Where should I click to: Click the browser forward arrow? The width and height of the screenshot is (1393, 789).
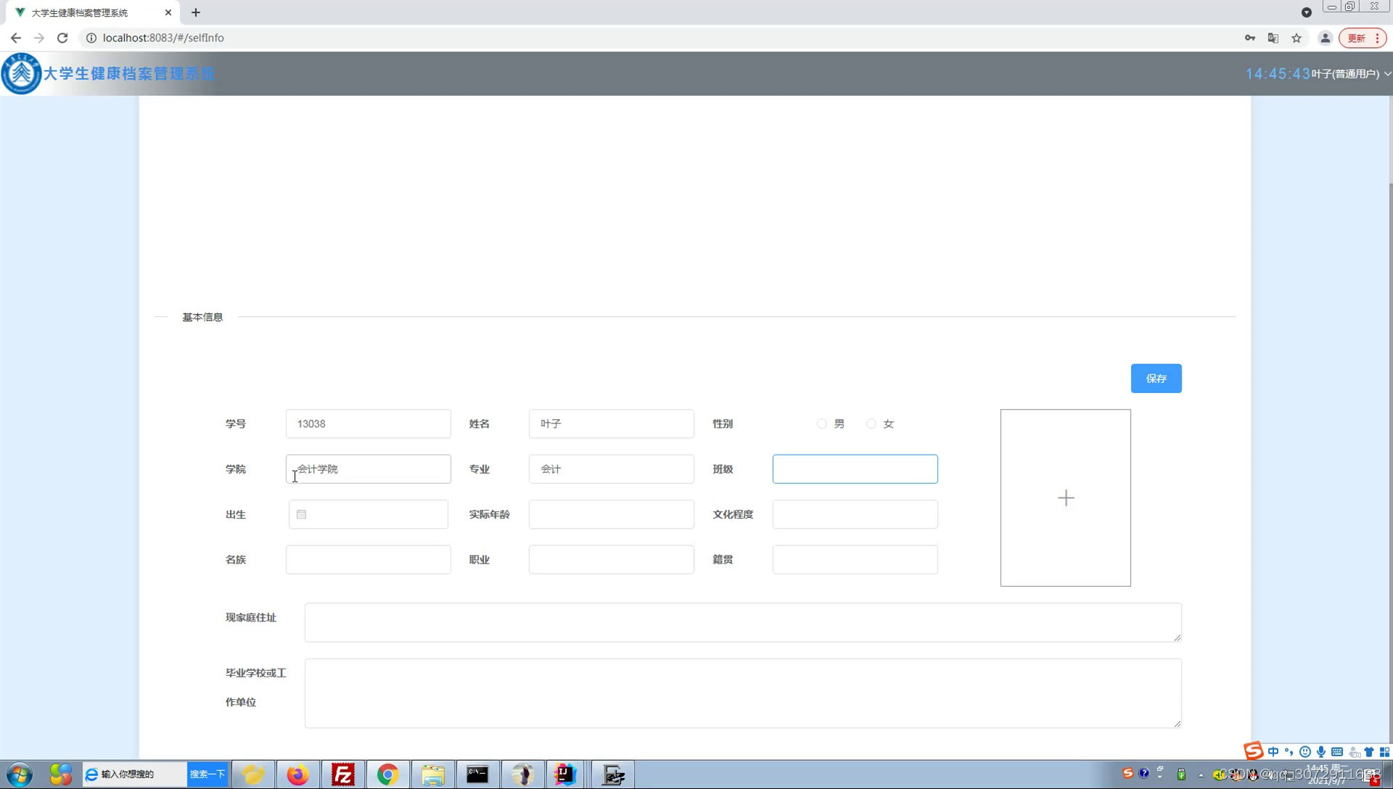pos(39,38)
